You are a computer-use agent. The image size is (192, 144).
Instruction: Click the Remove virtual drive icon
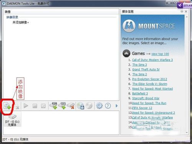point(71,106)
